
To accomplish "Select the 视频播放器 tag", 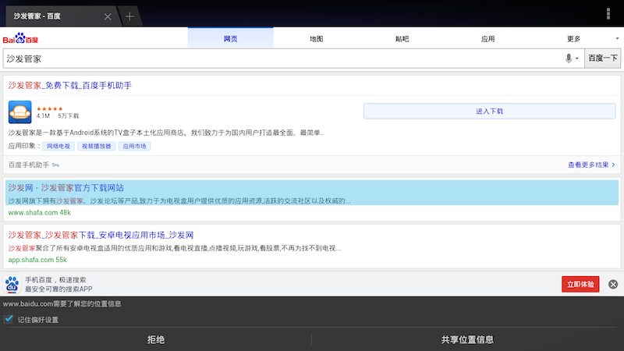I will pos(96,146).
